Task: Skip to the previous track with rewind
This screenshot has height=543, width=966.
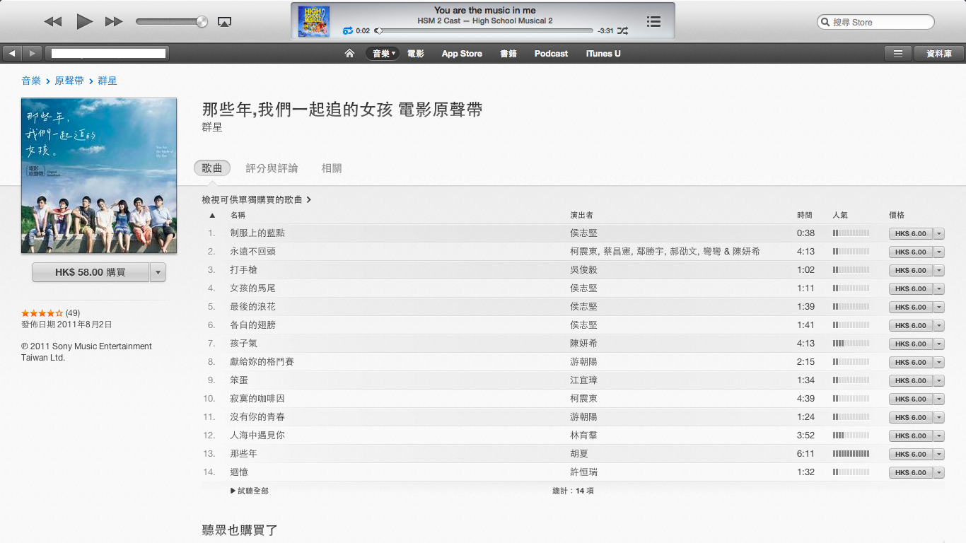Action: point(53,22)
